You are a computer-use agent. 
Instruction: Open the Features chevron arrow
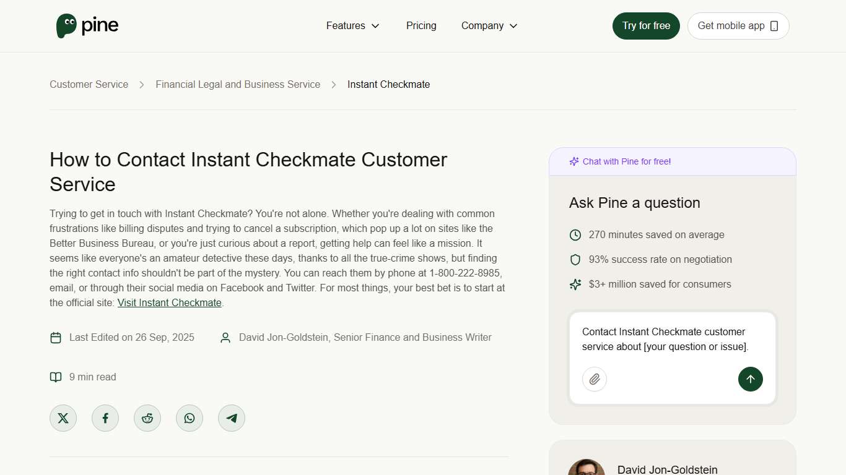[x=376, y=26]
